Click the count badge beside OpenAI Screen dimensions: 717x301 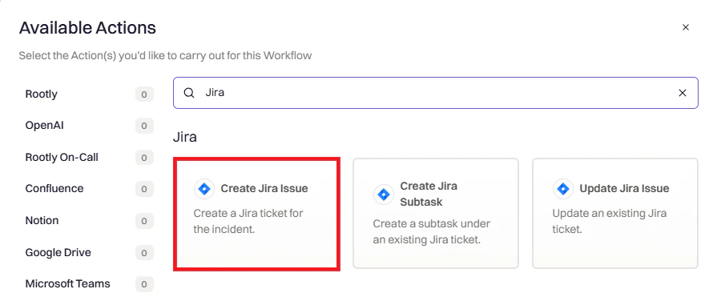click(x=144, y=126)
